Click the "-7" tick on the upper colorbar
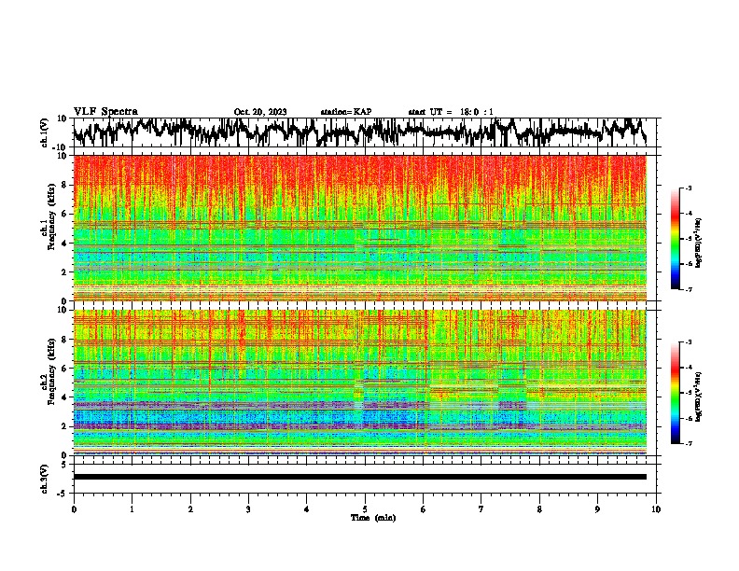The image size is (739, 571). [x=689, y=289]
